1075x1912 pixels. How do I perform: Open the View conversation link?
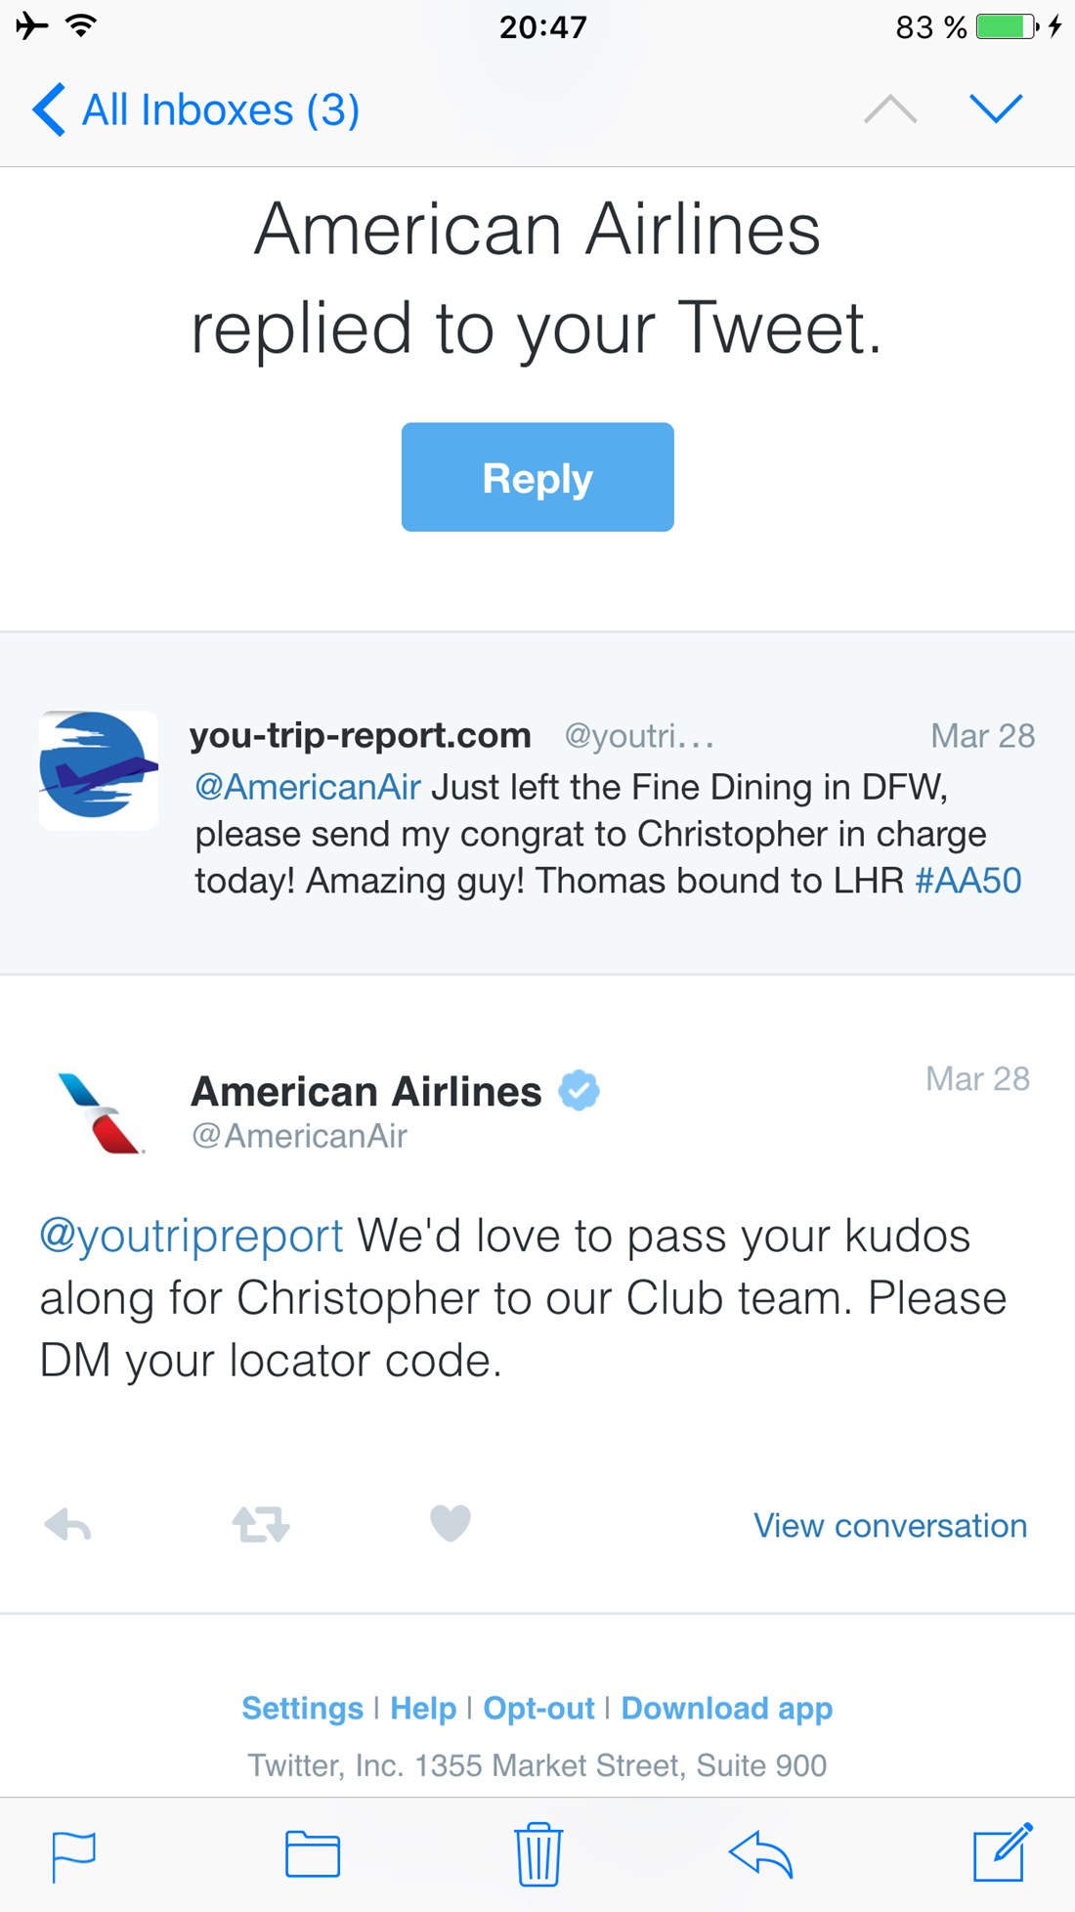click(889, 1526)
